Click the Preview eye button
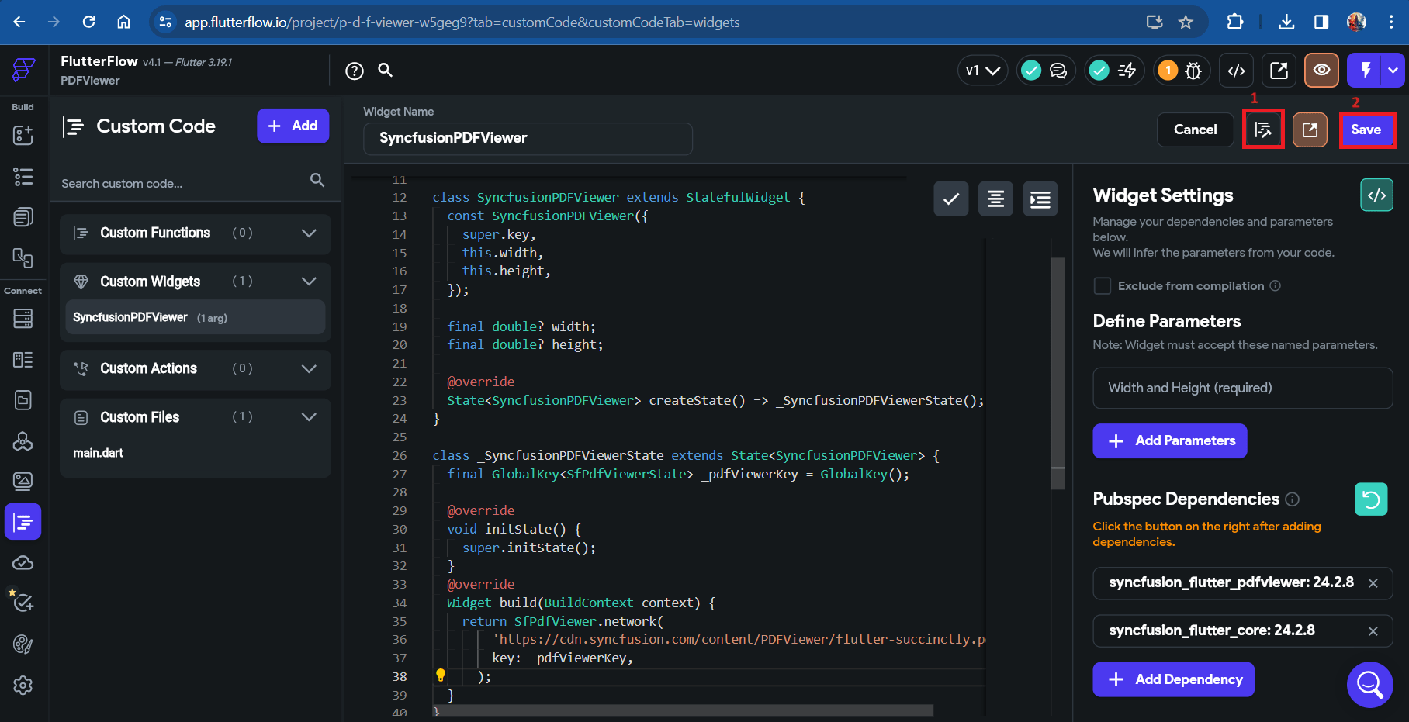This screenshot has width=1409, height=722. 1321,71
